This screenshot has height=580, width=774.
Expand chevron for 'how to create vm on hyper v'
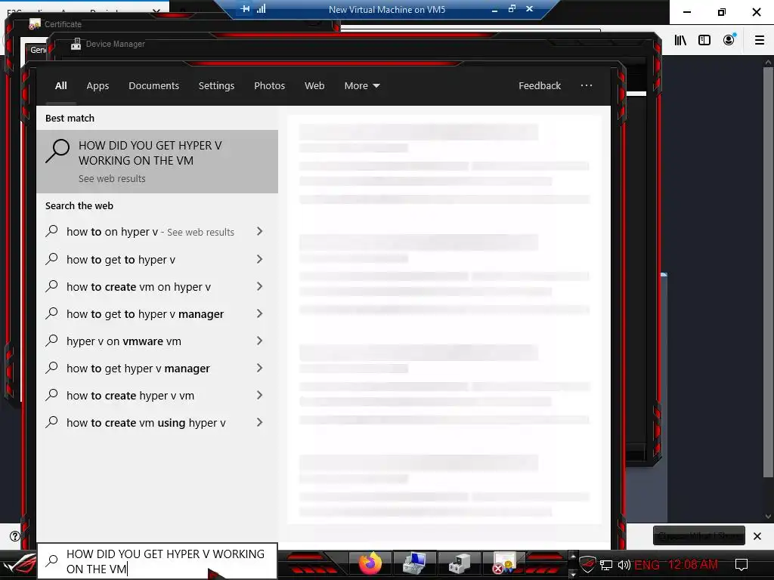(260, 286)
